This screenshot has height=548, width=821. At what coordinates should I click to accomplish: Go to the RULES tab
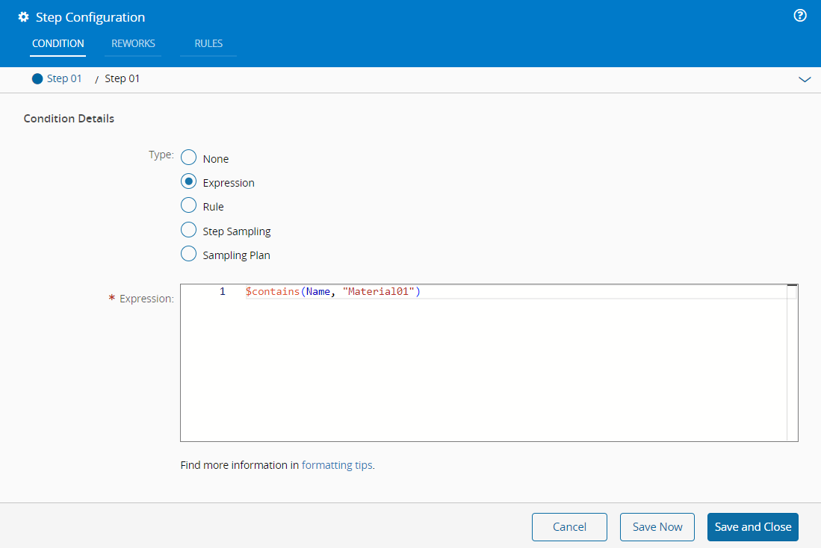tap(208, 43)
